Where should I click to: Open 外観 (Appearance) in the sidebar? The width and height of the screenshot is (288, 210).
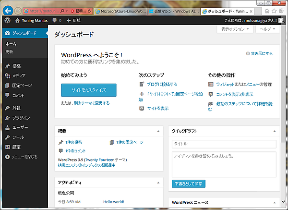click(16, 108)
